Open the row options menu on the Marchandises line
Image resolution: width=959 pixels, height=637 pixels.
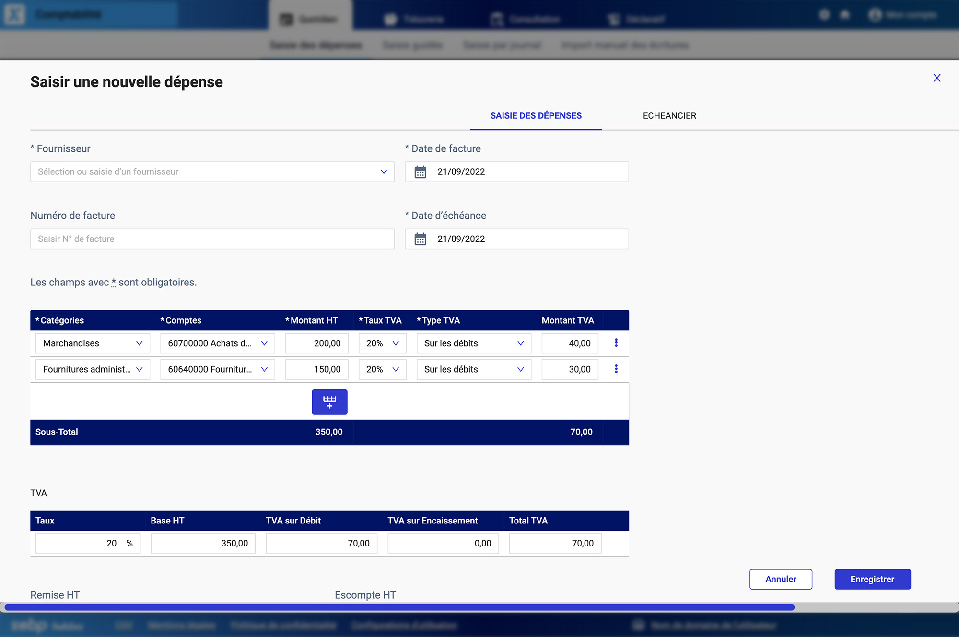(x=616, y=343)
